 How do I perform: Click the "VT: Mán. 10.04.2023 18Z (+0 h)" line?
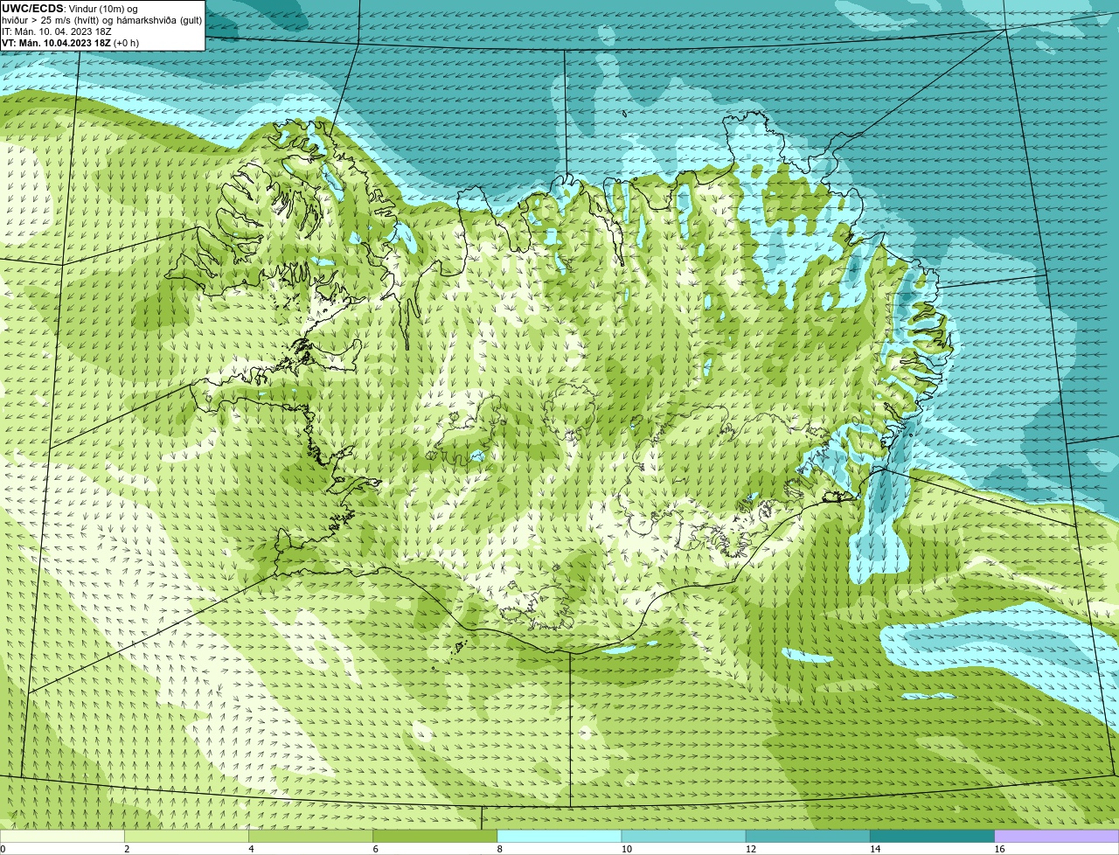tap(70, 43)
